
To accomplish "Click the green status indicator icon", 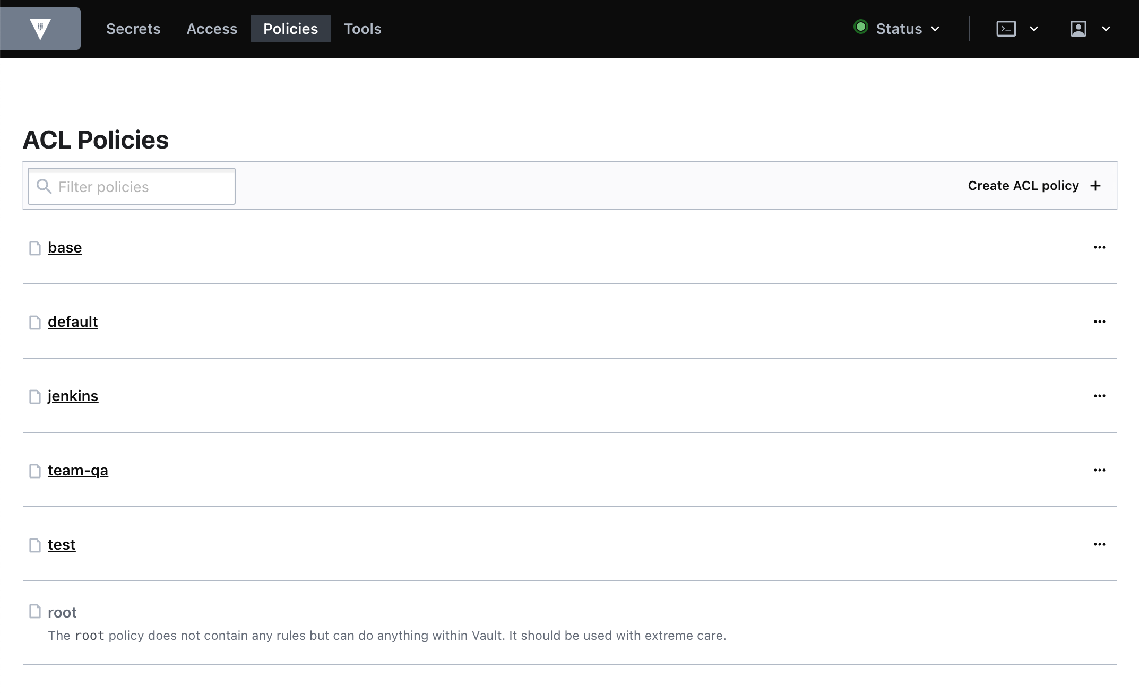I will tap(861, 27).
